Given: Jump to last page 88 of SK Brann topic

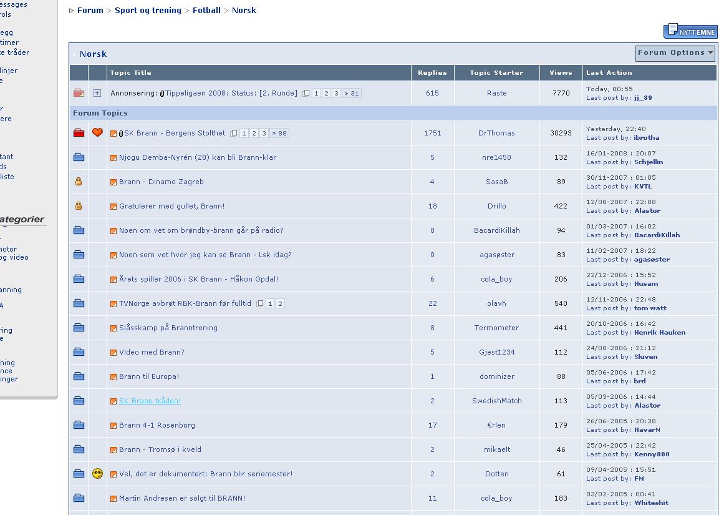Looking at the screenshot, I should [x=279, y=134].
